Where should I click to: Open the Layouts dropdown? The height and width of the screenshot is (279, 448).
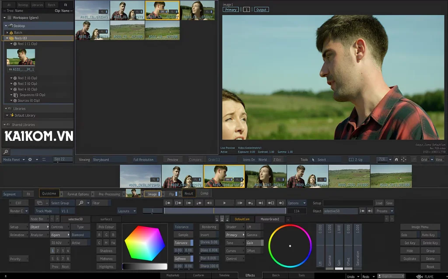pyautogui.click(x=126, y=211)
